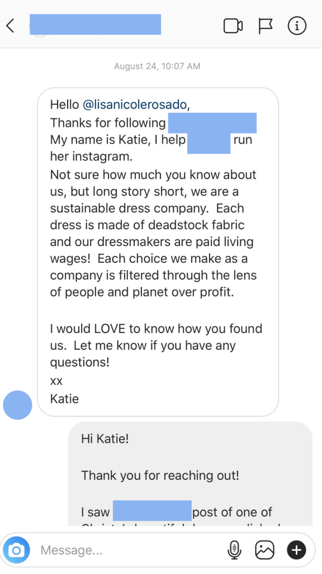The height and width of the screenshot is (574, 322).
Task: Open the profile from the hidden header username
Action: tap(95, 25)
